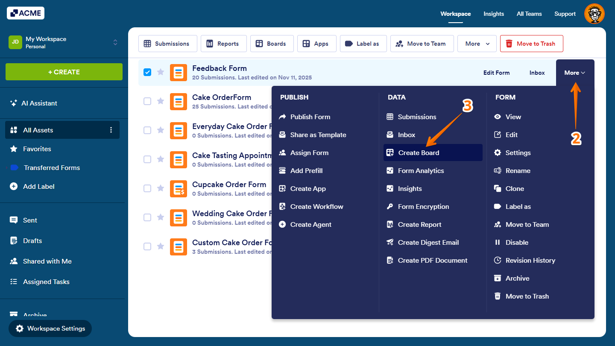
Task: Click the ACME logo
Action: [25, 13]
